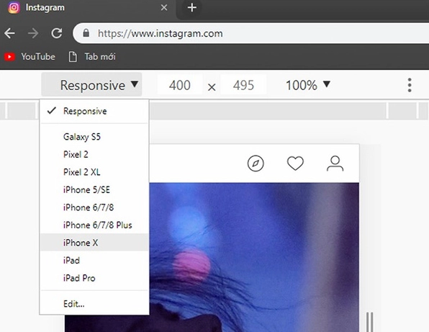The height and width of the screenshot is (332, 429).
Task: Choose iPhone 6/7/8 device
Action: tap(94, 207)
